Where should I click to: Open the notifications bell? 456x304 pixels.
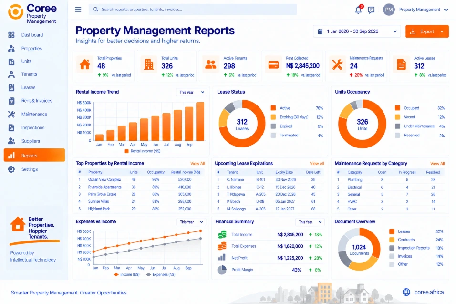(359, 10)
